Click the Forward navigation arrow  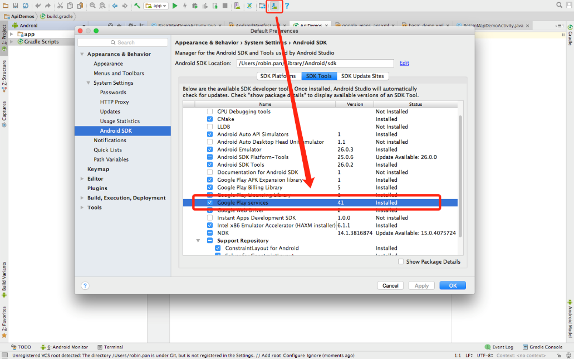[125, 6]
